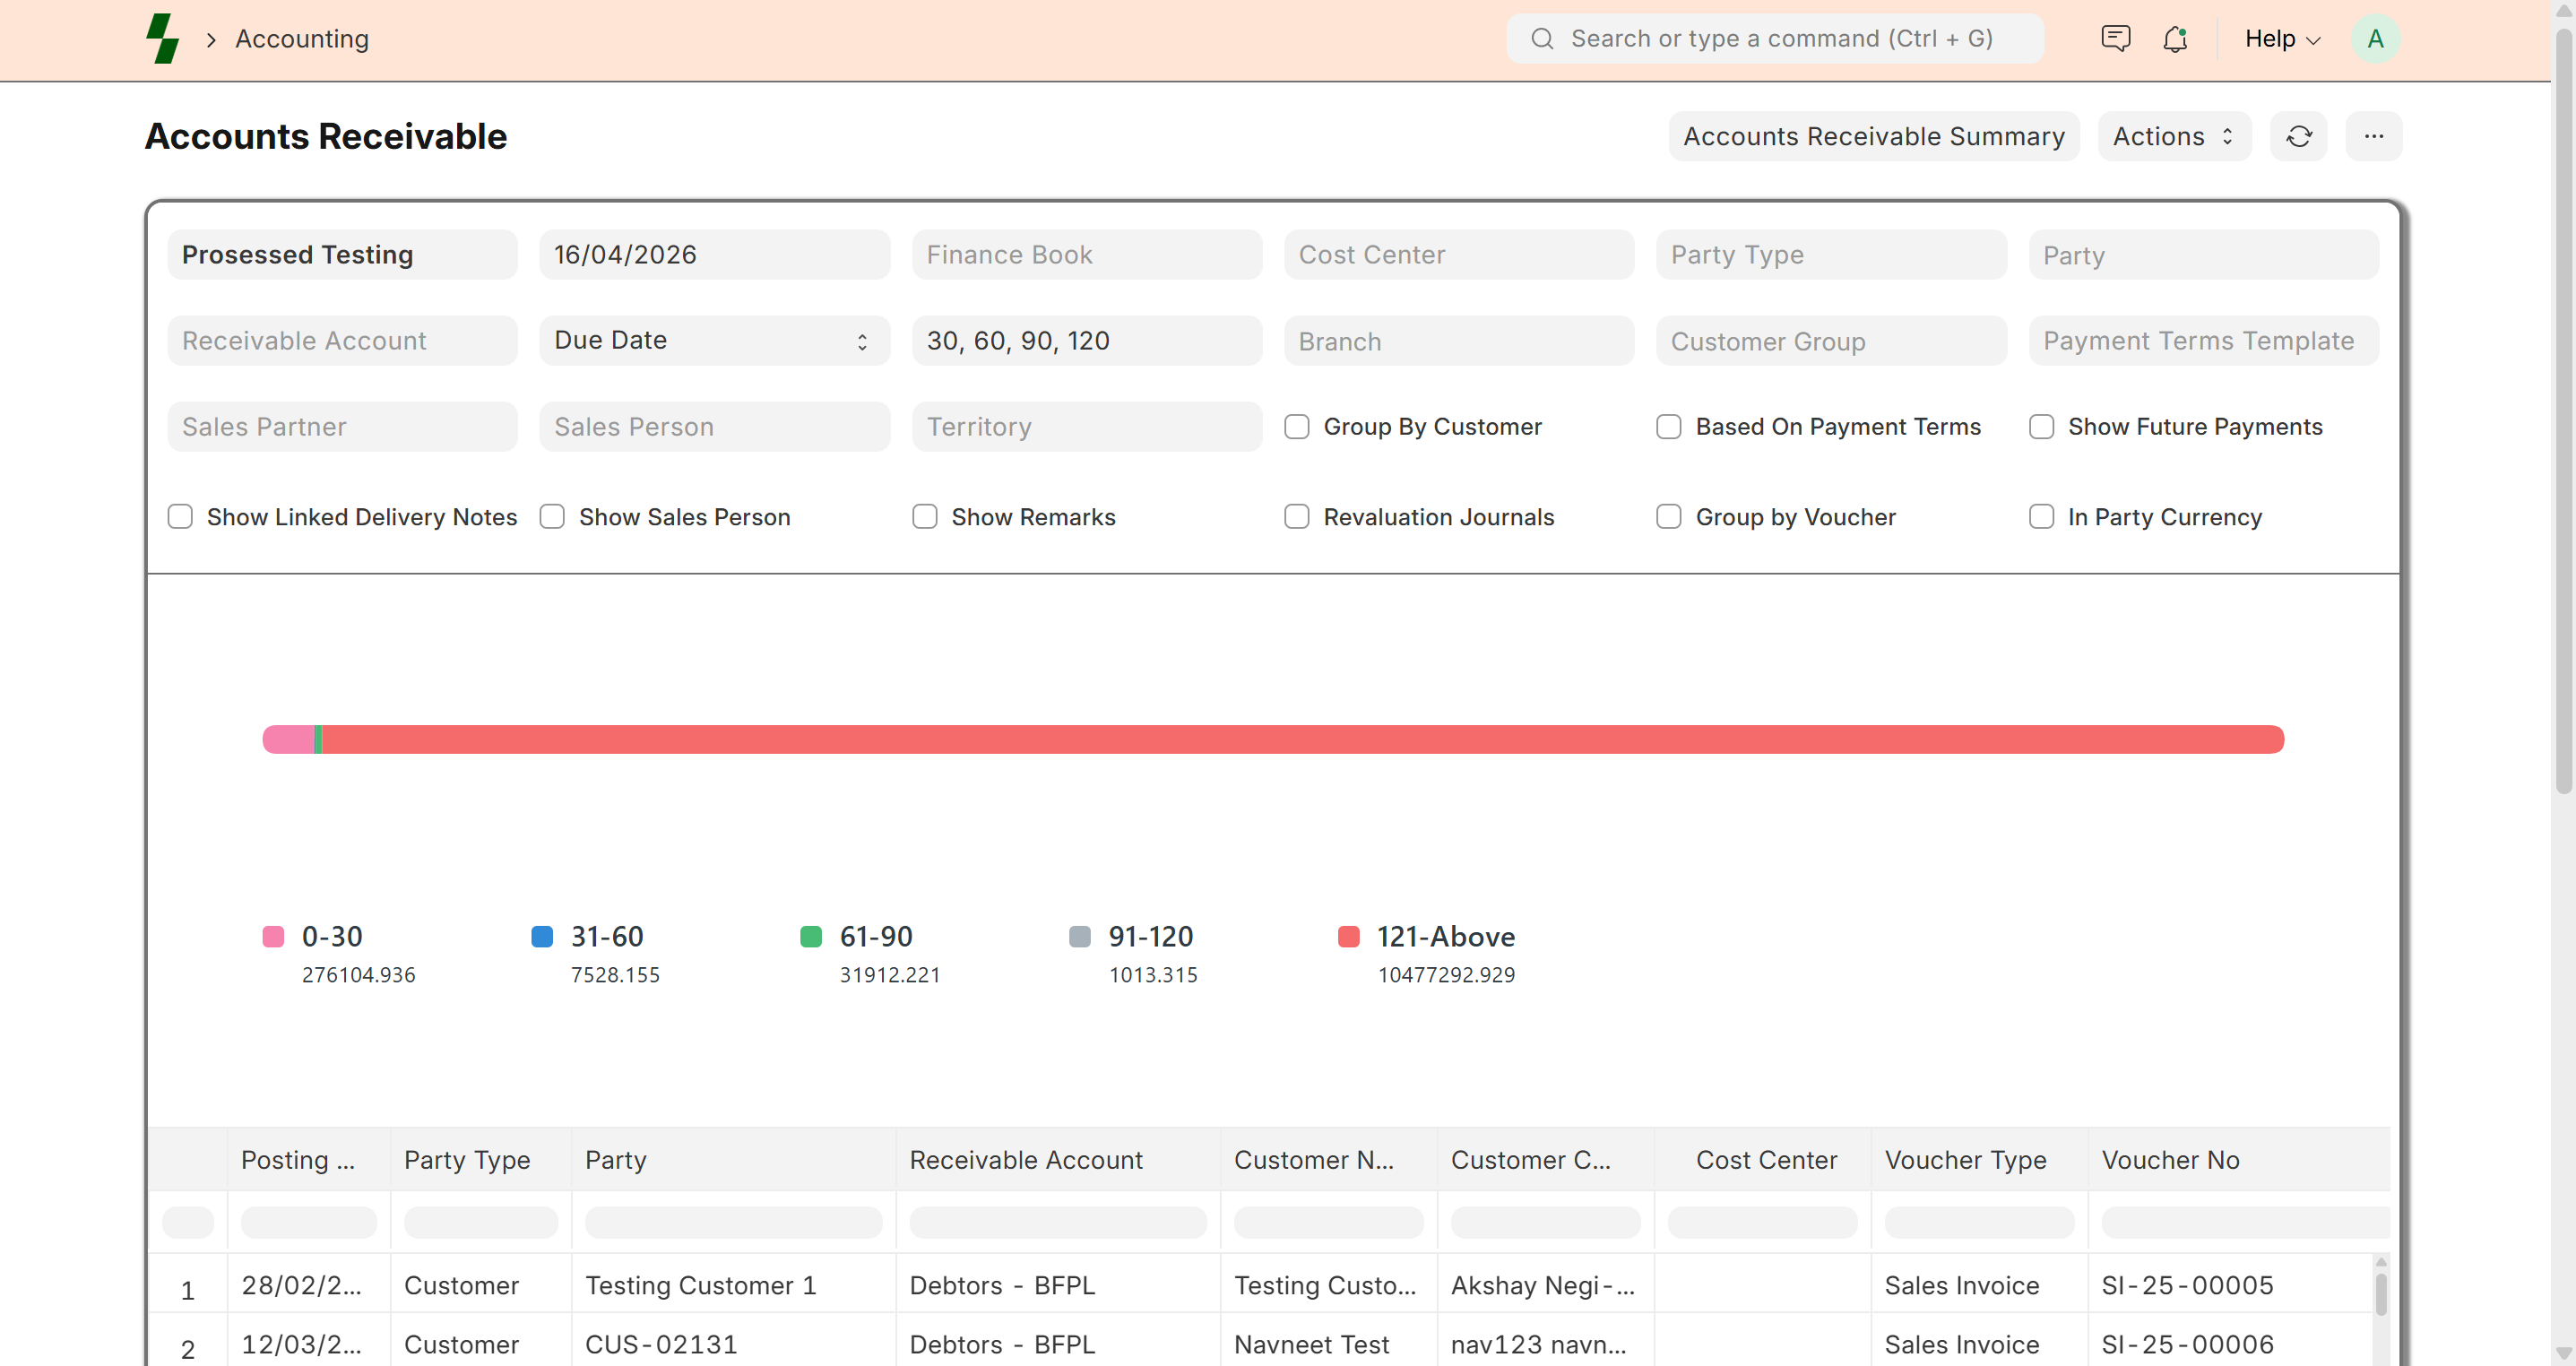Click the breadcrumb chevron before Accounting

tap(211, 39)
